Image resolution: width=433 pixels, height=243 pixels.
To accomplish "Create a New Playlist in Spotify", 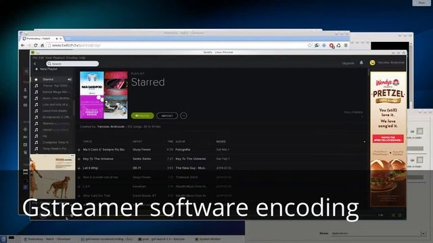I will point(46,69).
